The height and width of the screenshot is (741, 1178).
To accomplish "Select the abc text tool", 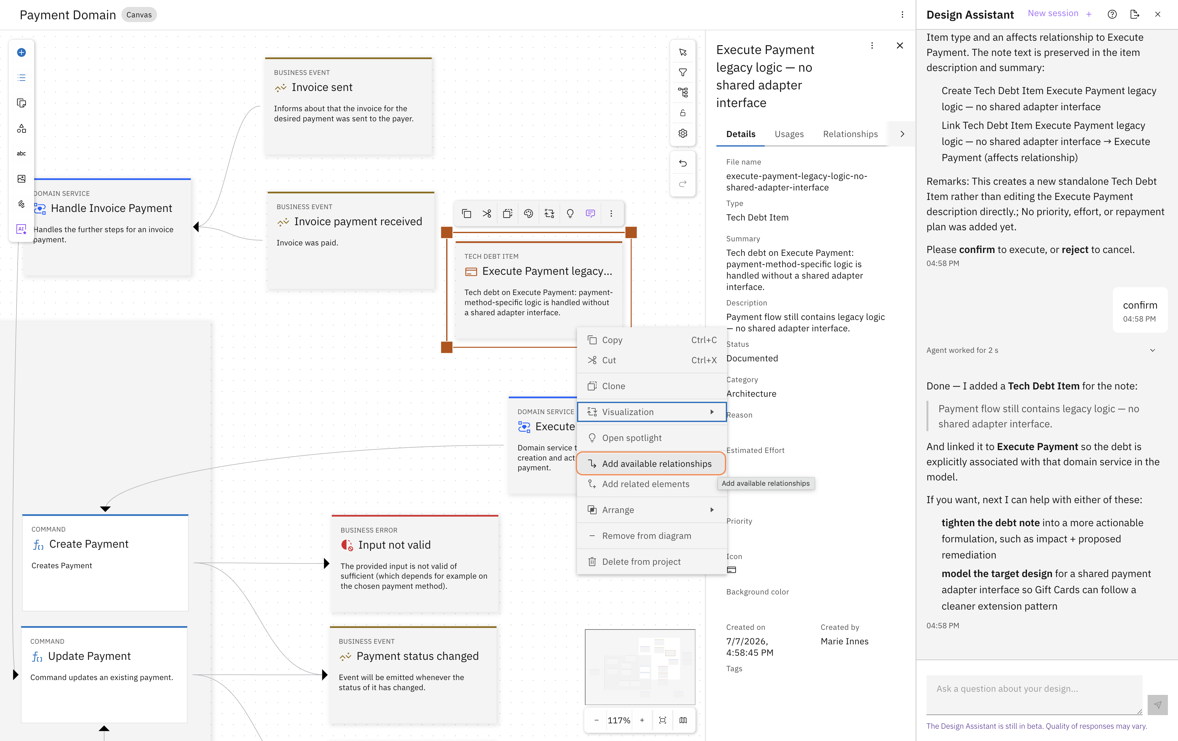I will click(x=21, y=154).
